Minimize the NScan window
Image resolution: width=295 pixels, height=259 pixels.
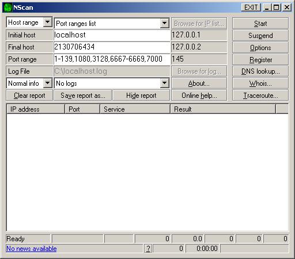(267, 7)
